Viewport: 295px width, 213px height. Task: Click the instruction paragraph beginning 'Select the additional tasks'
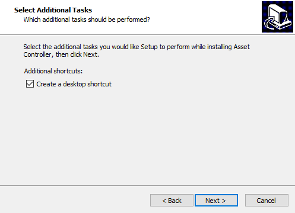point(137,51)
